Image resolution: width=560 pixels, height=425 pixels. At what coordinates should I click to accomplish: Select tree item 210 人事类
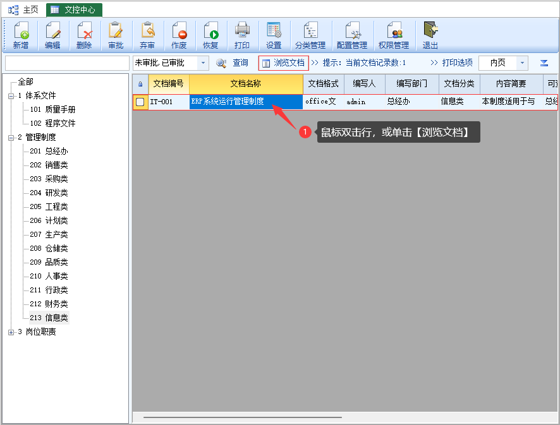[49, 277]
